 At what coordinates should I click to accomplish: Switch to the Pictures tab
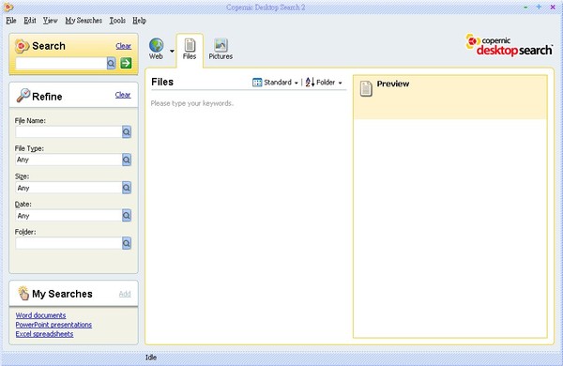(221, 49)
